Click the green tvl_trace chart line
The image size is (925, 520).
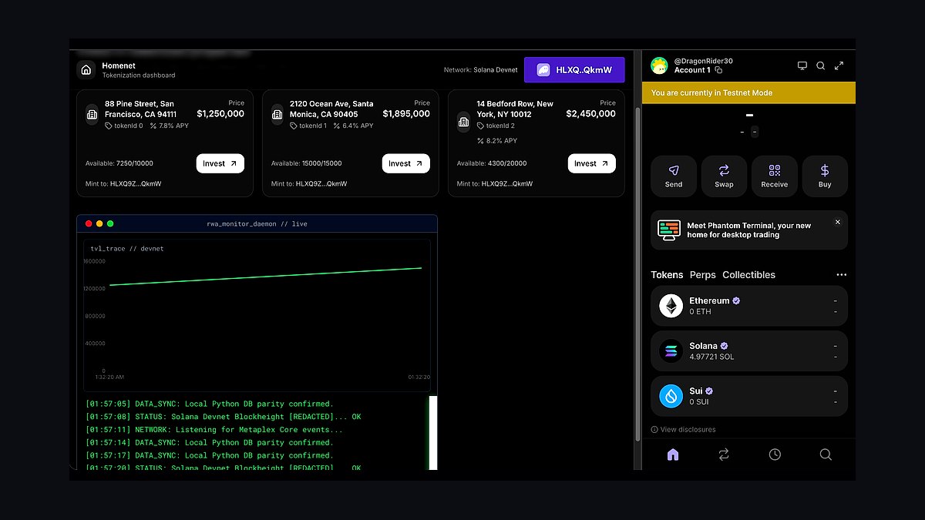point(266,277)
